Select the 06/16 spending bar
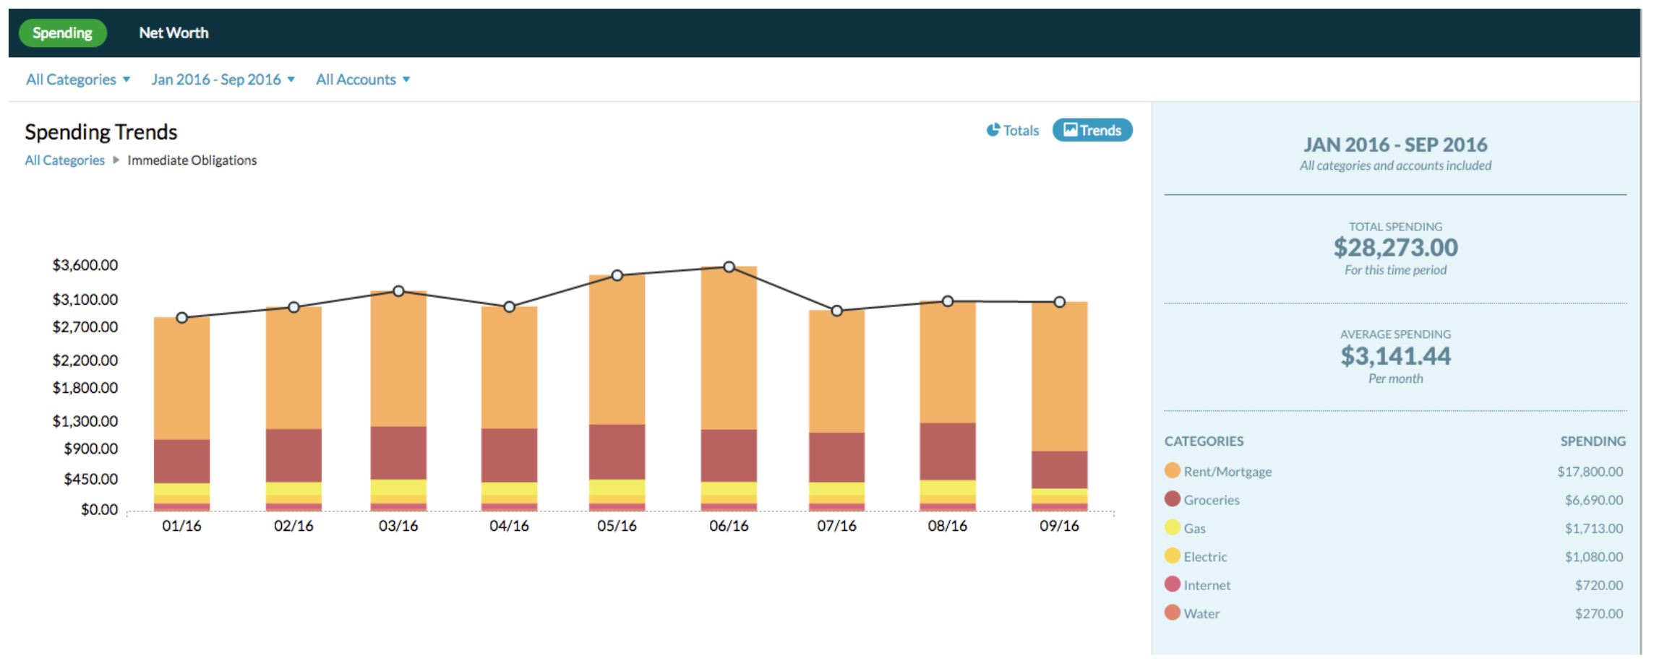The width and height of the screenshot is (1654, 666). 729,389
